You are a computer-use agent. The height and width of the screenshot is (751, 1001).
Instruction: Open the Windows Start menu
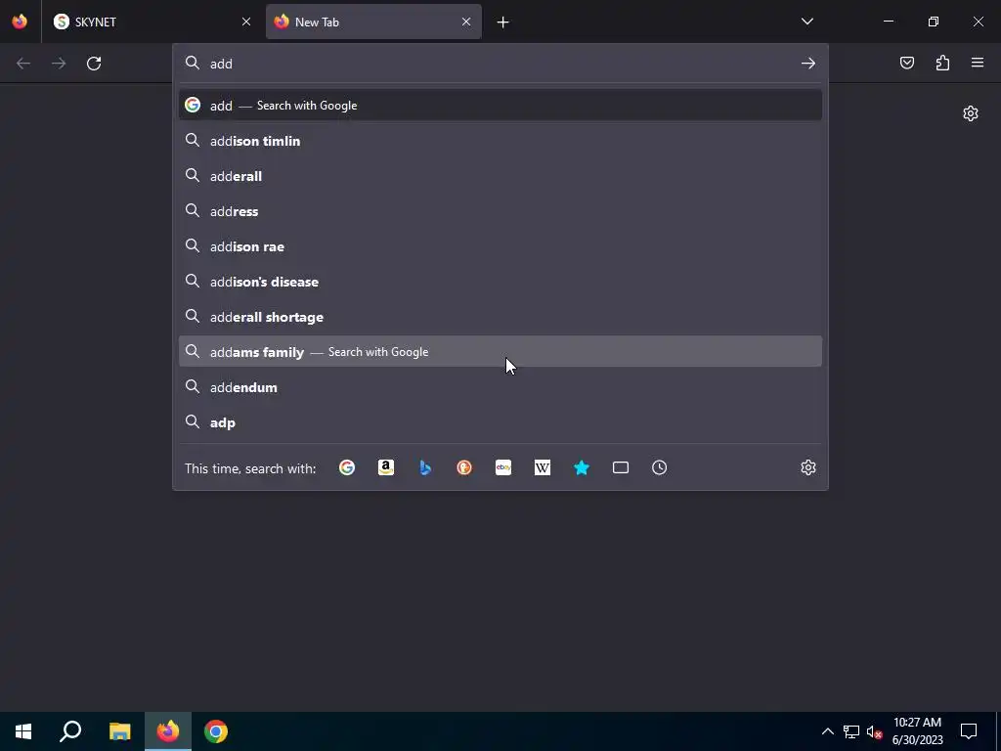pos(23,731)
